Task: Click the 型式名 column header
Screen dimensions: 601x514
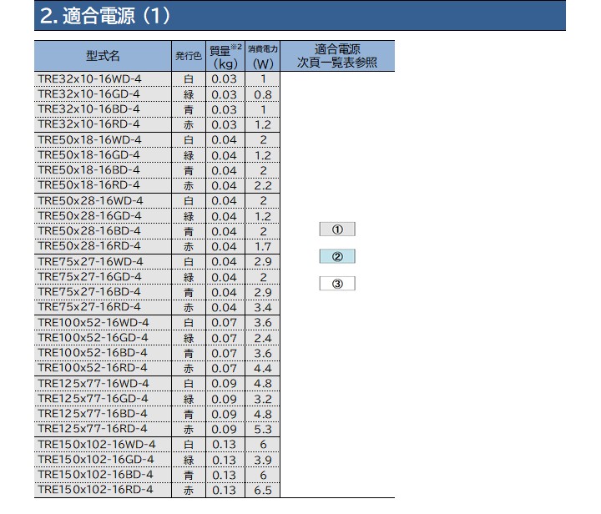Action: pos(103,56)
